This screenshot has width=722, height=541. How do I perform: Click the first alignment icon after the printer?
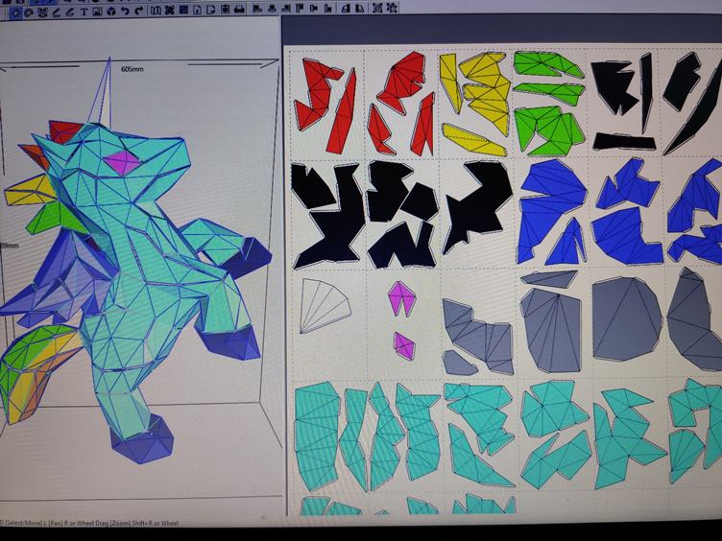coord(257,9)
